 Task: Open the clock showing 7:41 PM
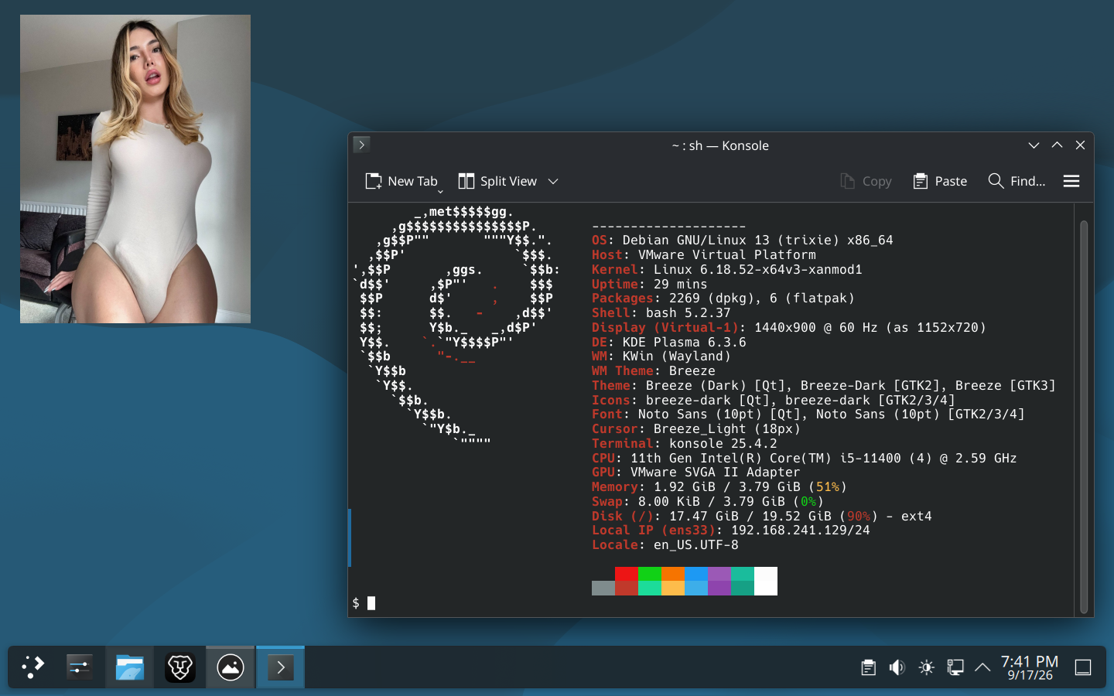[1030, 667]
